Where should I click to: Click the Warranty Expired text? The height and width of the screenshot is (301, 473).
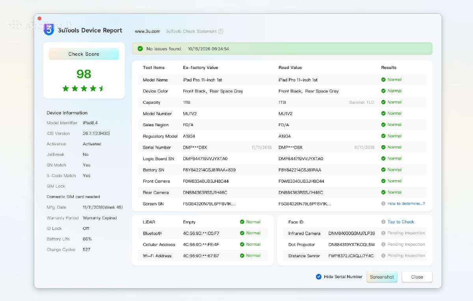(100, 218)
